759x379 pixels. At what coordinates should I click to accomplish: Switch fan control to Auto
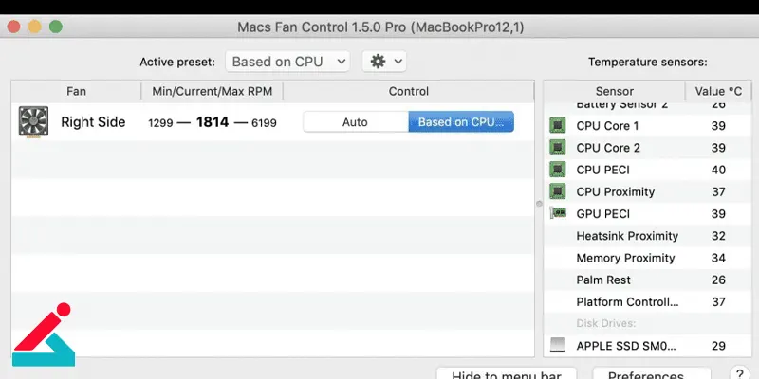point(355,122)
